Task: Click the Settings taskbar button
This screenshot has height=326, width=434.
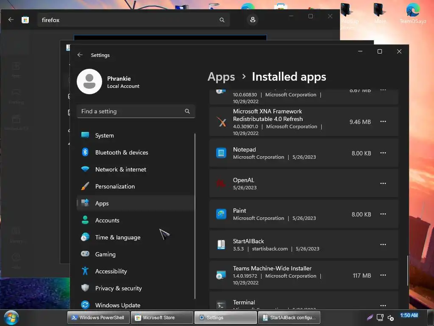Action: pos(226,318)
